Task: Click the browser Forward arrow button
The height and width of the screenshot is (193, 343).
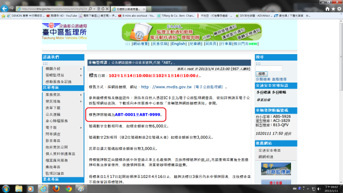Action: [12, 9]
